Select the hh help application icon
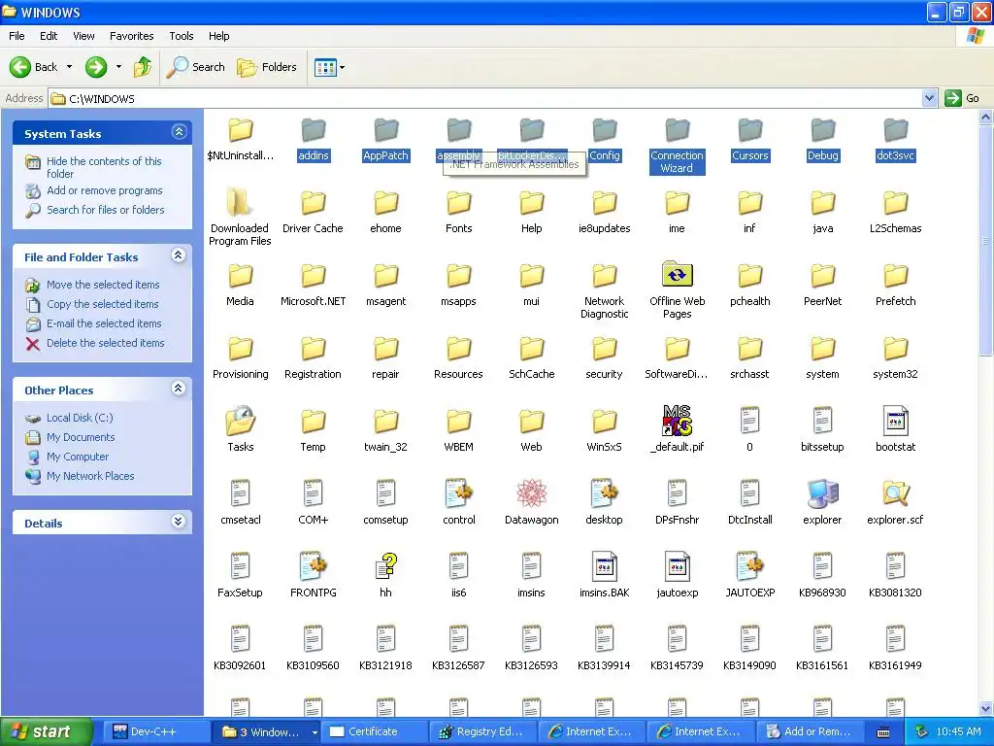 386,566
